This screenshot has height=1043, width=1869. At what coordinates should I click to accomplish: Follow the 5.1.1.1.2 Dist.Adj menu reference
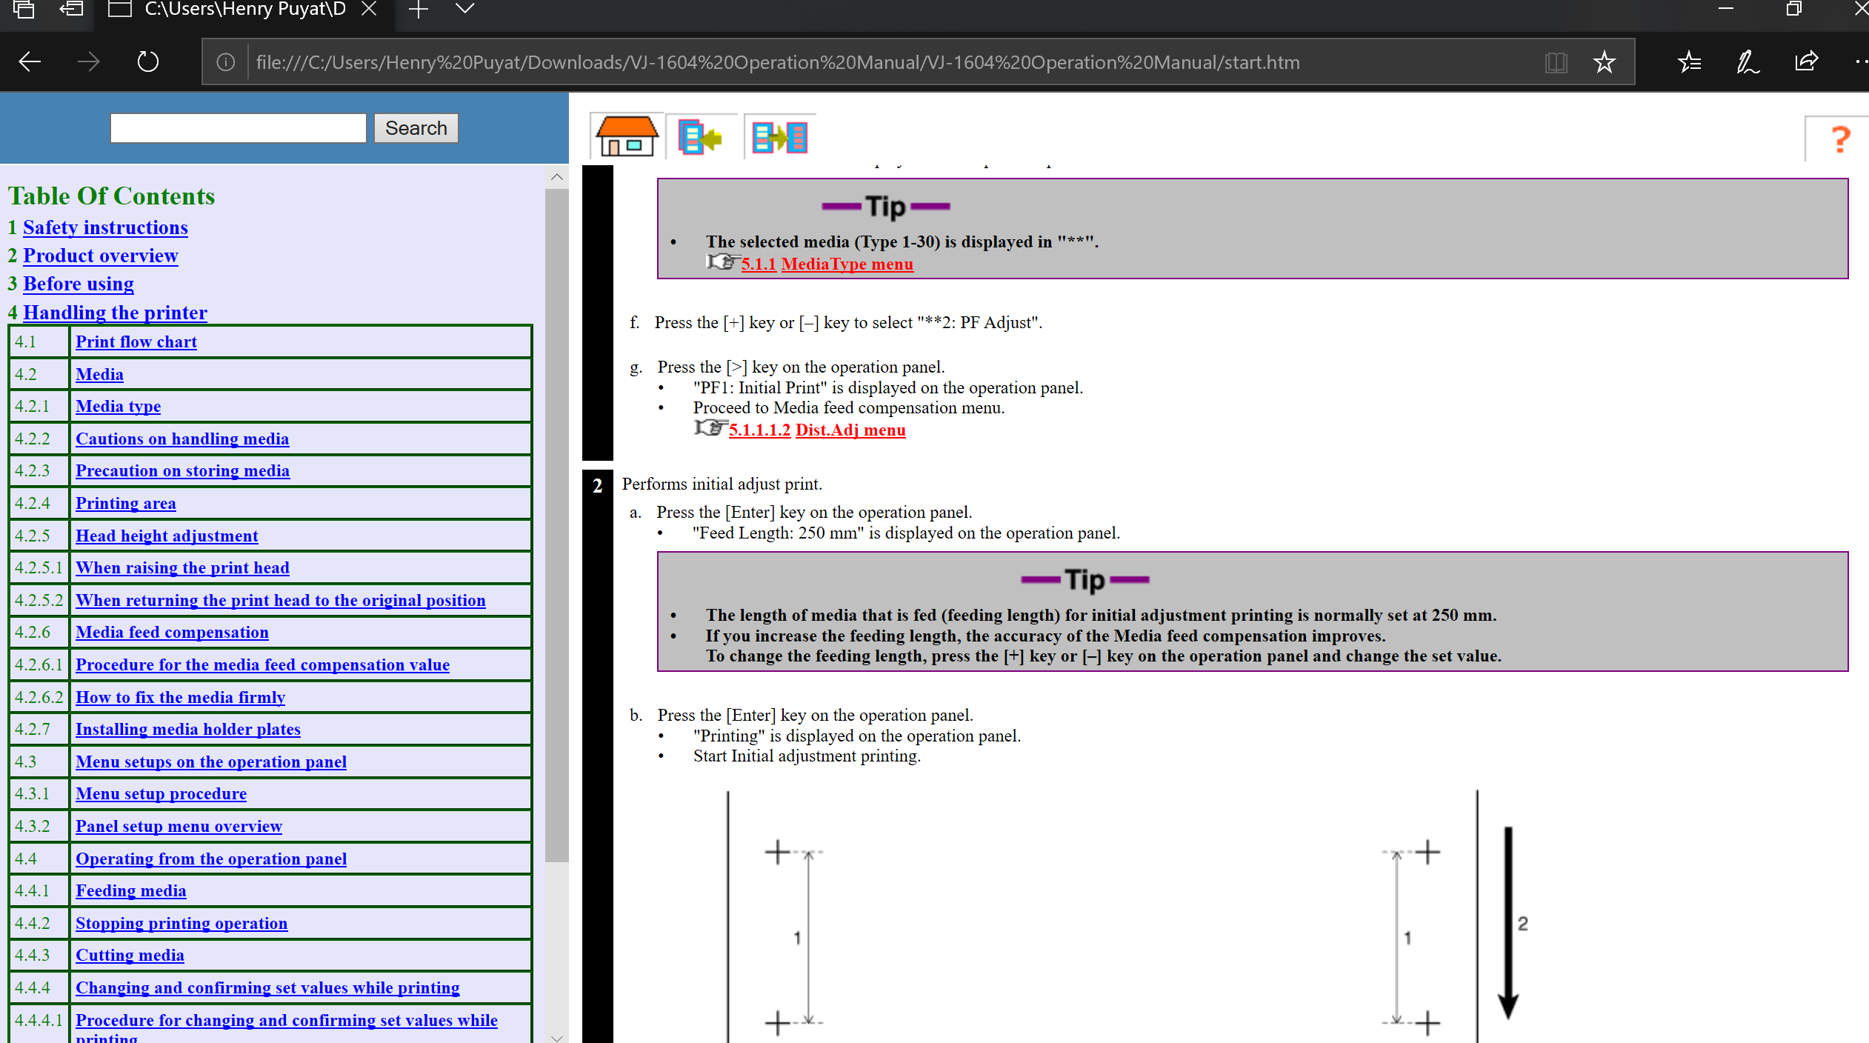coord(817,430)
